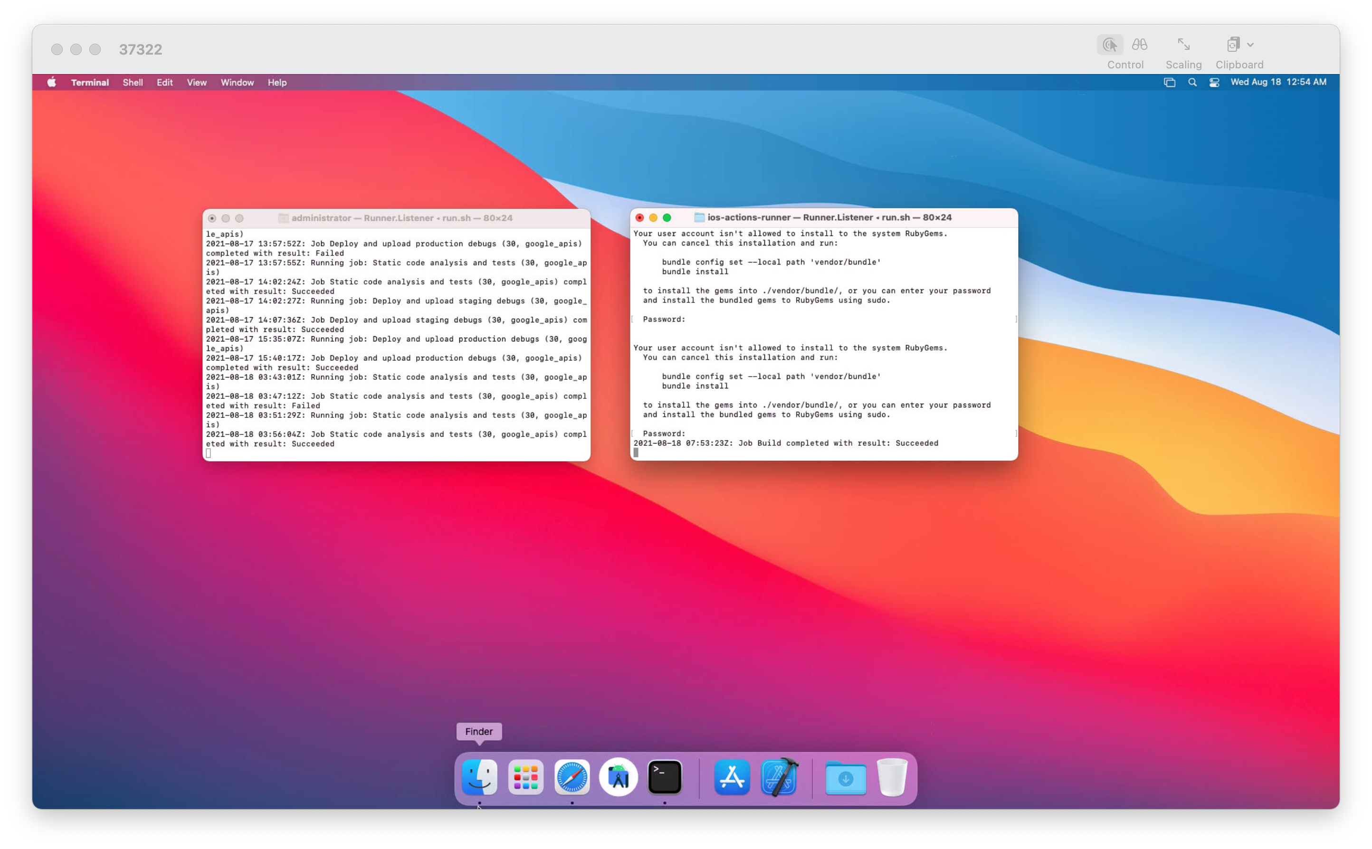Open the Apple menu
Viewport: 1372px width, 849px height.
pos(52,83)
